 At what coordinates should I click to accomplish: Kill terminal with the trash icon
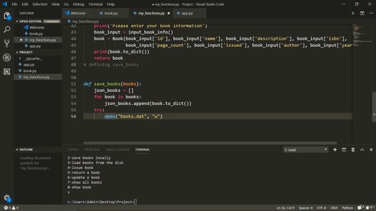pyautogui.click(x=353, y=149)
